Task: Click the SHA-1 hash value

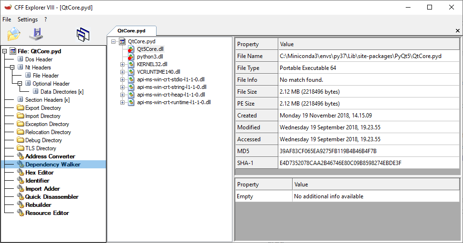Action: tap(340, 163)
